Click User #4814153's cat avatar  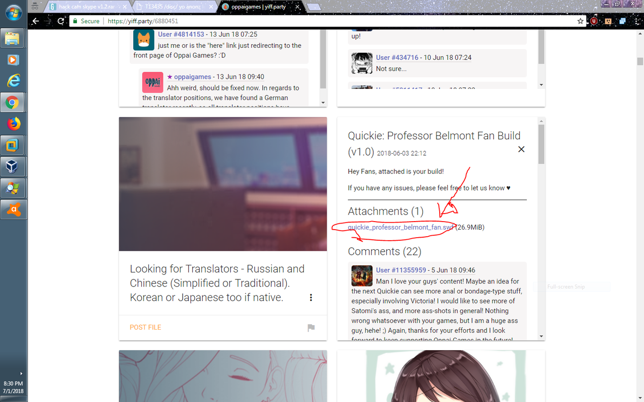click(143, 40)
